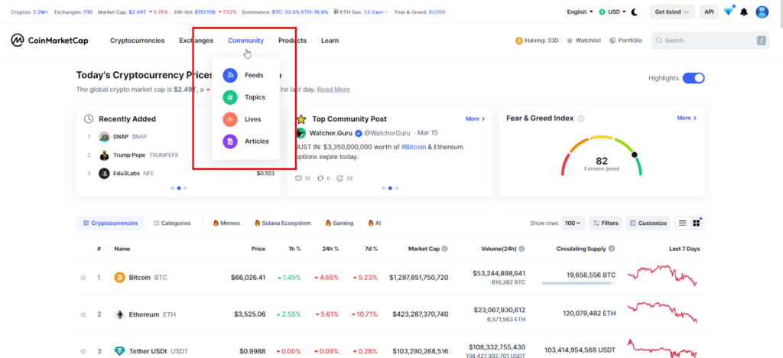
Task: Open the Cryptocurrencies nav menu
Action: [x=138, y=41]
